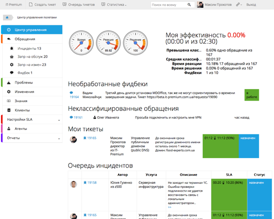Open Изменения sidebar item

coord(32,91)
